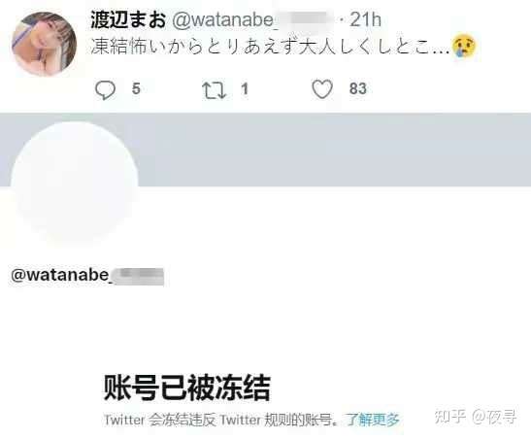Click the 知乎 @夜寻 watermark
This screenshot has width=531, height=439.
(x=475, y=417)
